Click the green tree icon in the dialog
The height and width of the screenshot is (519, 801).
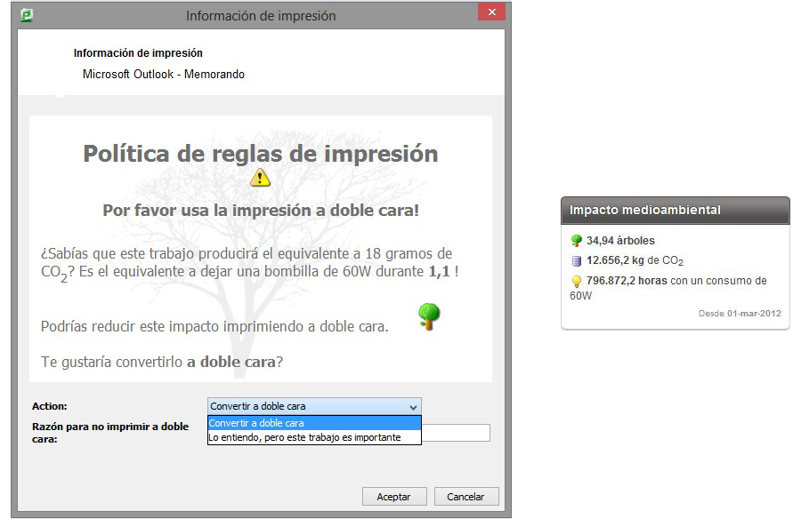click(x=429, y=316)
